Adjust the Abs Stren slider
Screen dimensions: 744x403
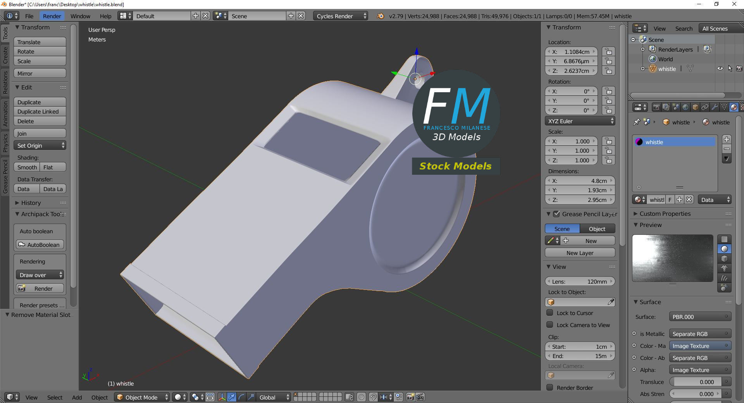click(x=695, y=394)
